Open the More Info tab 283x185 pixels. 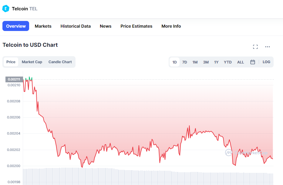coord(171,26)
